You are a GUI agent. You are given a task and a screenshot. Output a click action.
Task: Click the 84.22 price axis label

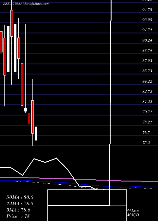[147, 81]
